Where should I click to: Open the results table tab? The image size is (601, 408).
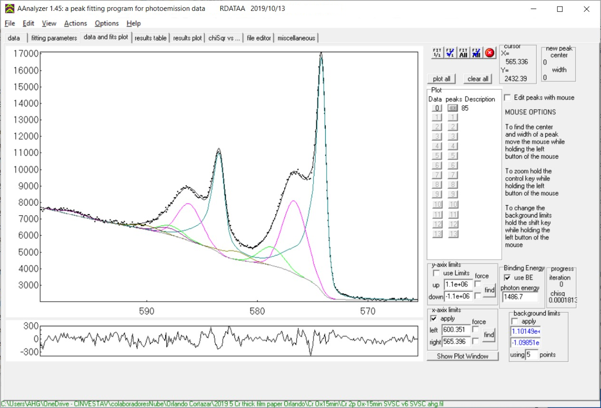[x=150, y=38]
